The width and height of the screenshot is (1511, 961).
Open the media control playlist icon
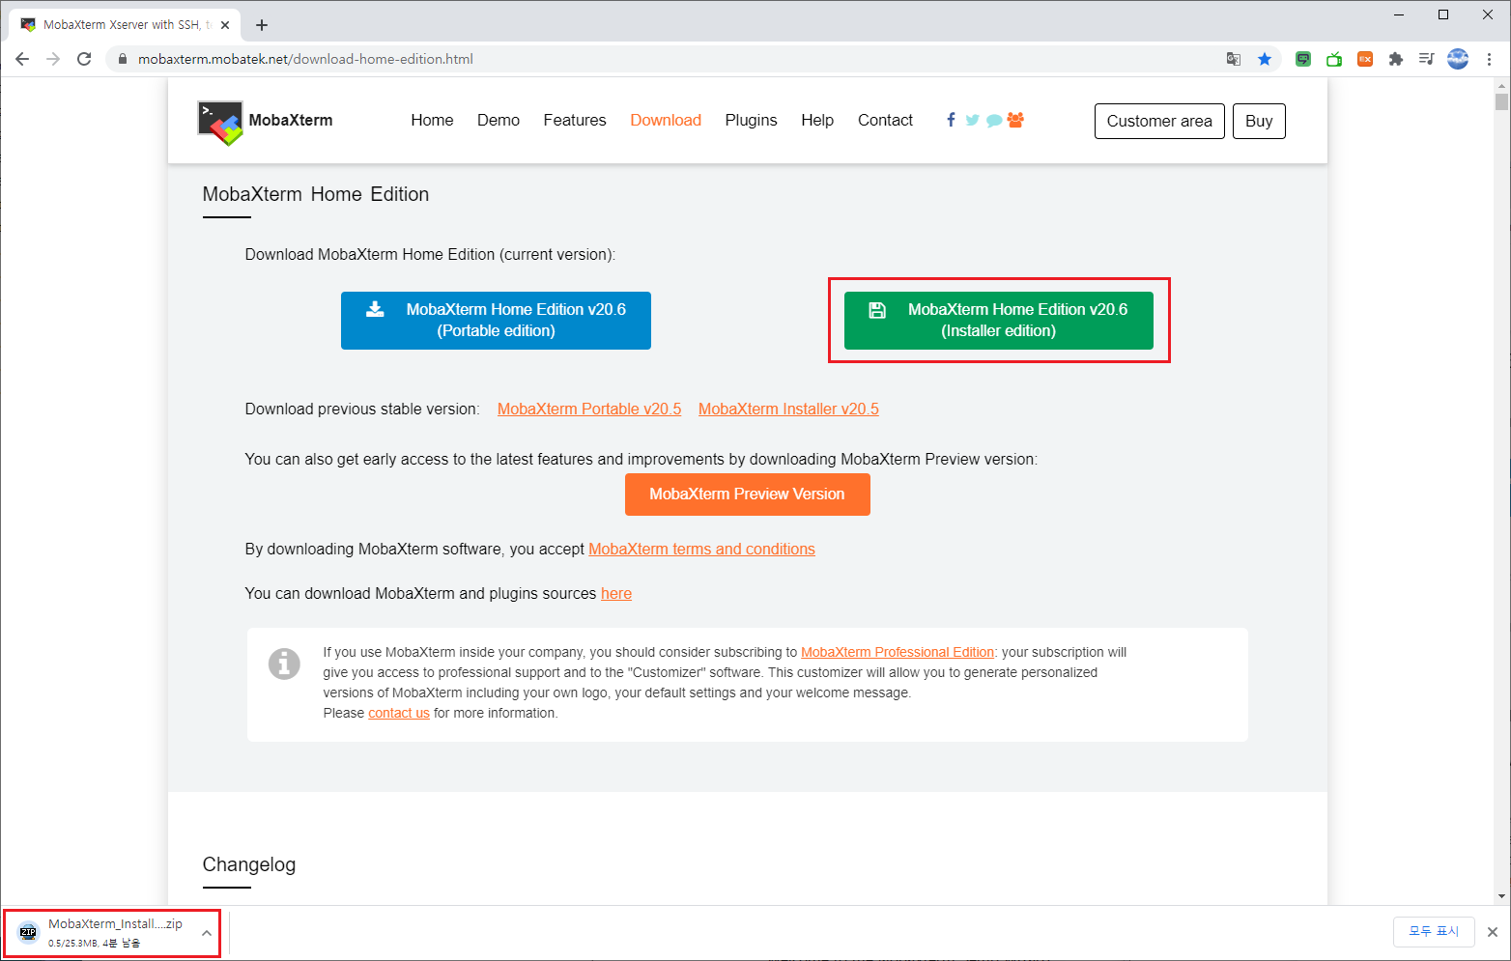[x=1426, y=59]
